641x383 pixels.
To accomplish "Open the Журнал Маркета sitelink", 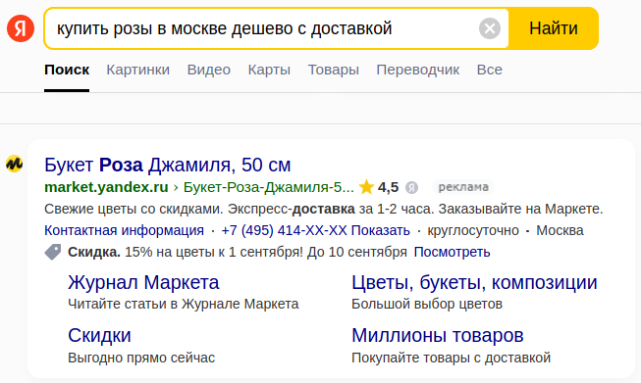I will coord(143,283).
